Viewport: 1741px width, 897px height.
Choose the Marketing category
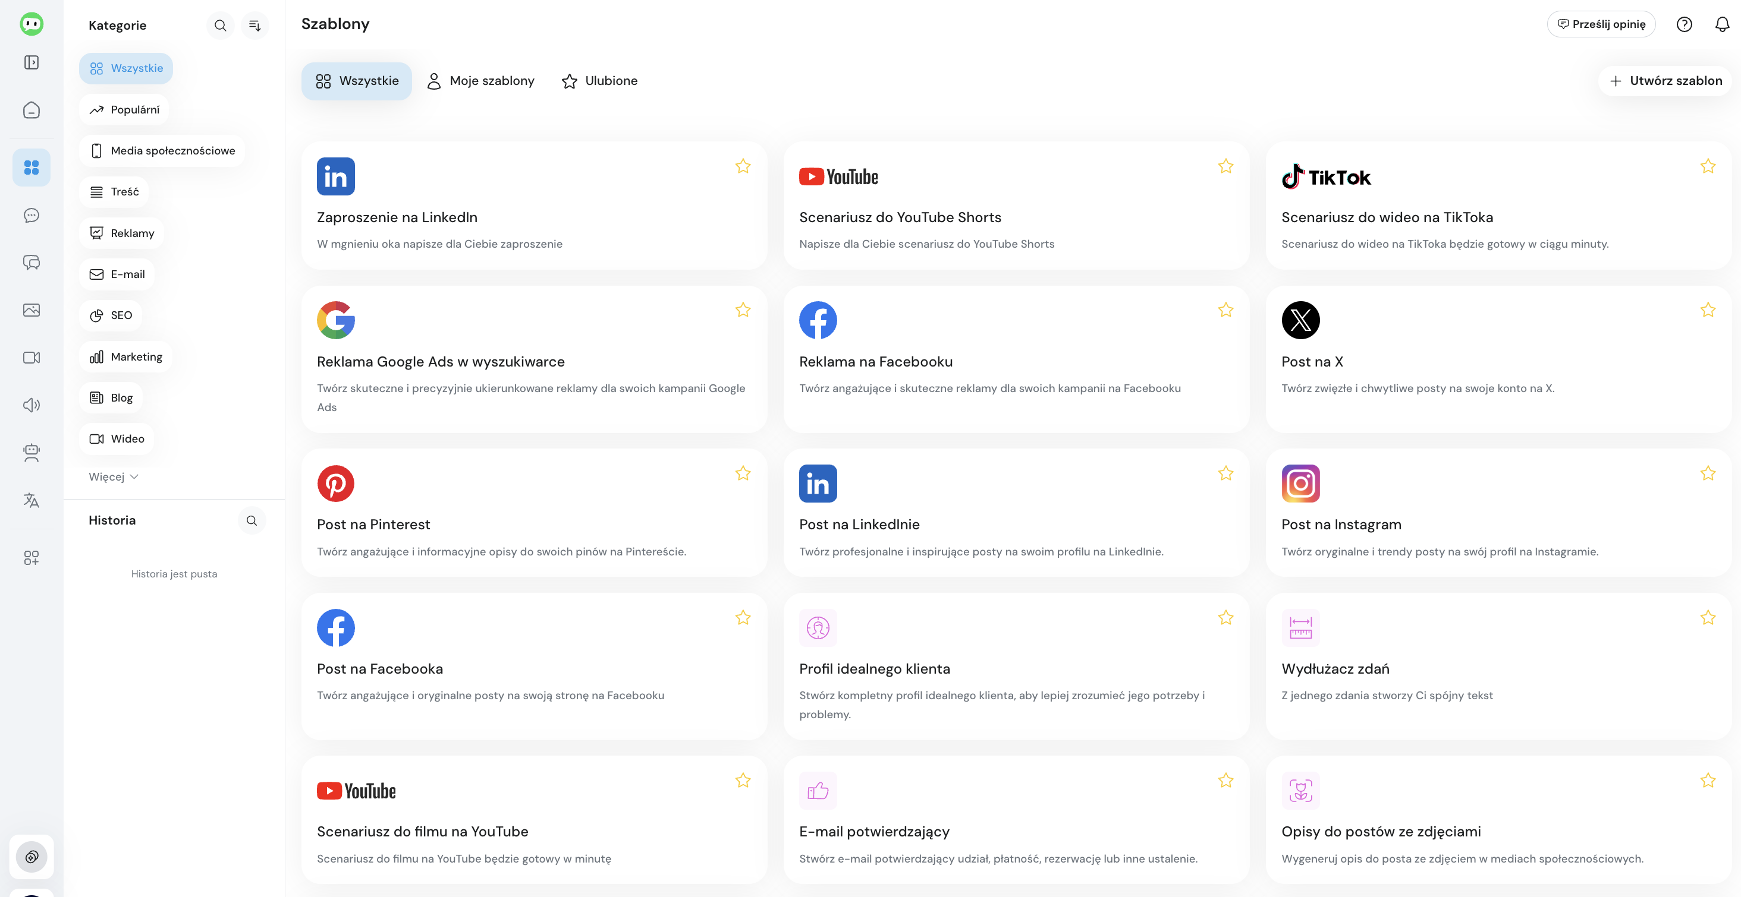tap(125, 356)
